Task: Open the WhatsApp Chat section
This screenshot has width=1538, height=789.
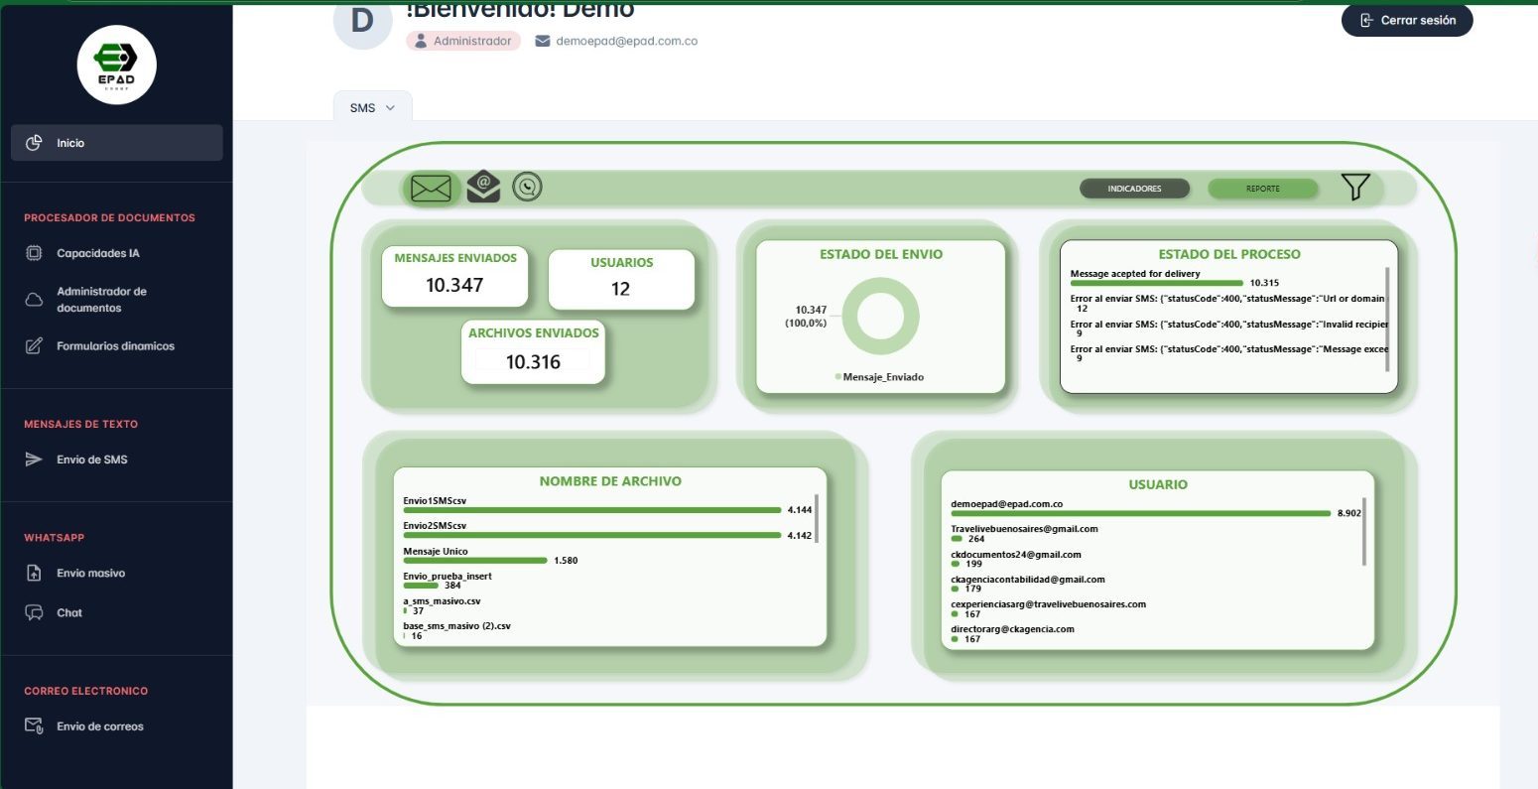Action: pos(69,613)
